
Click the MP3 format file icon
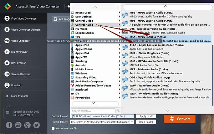[x=125, y=23]
